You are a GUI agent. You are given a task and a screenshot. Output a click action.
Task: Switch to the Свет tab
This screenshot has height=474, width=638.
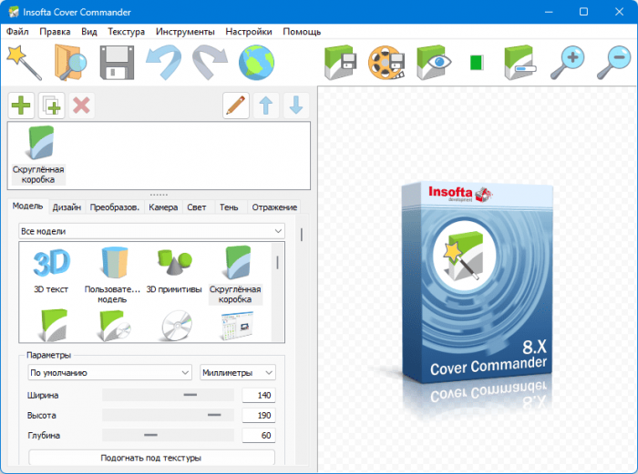tap(197, 207)
